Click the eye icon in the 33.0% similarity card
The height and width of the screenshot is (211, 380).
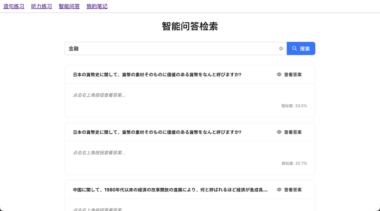[x=279, y=74]
